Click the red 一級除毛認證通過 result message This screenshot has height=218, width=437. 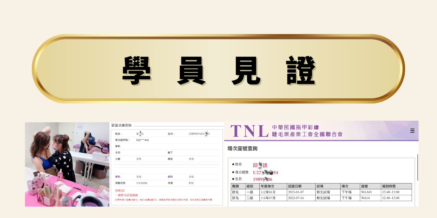pos(127,195)
